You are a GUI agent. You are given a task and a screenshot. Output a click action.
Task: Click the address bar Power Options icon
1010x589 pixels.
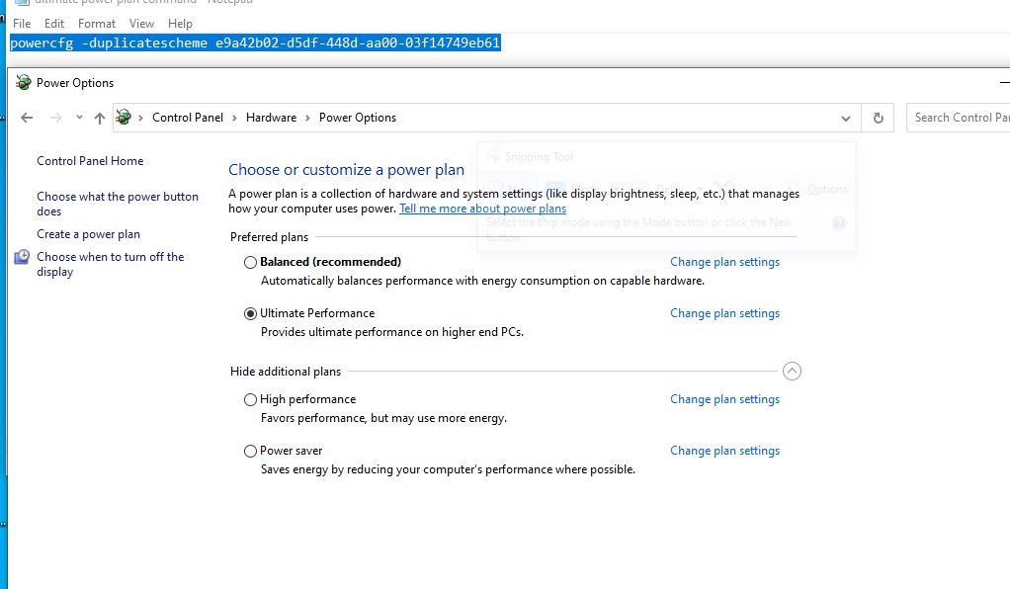[x=125, y=118]
